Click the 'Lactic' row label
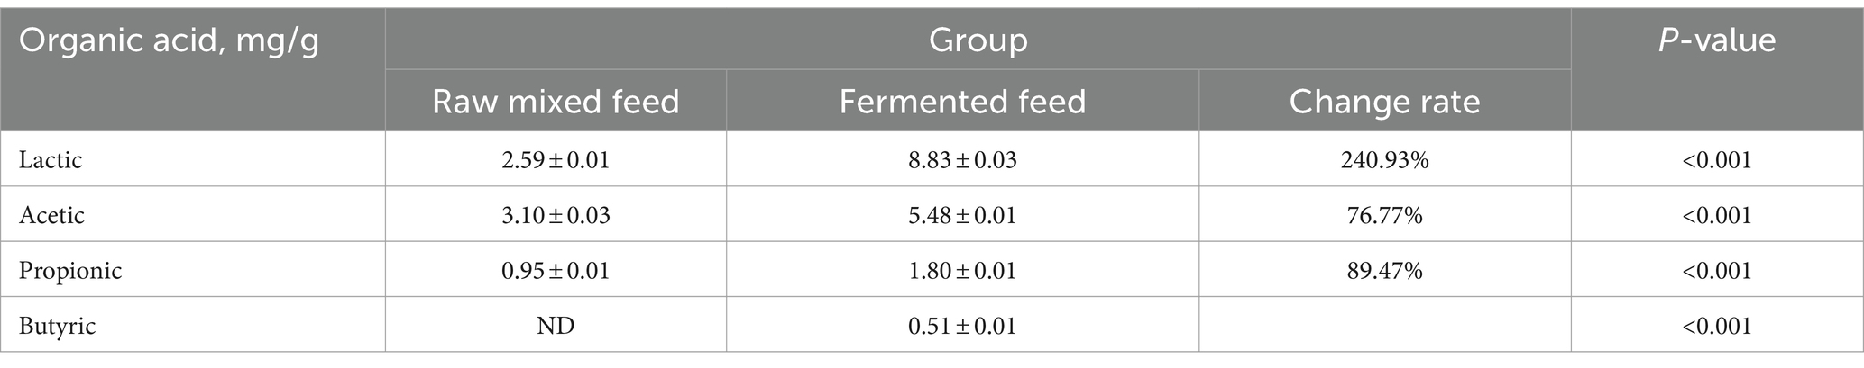1864x368 pixels. 51,160
